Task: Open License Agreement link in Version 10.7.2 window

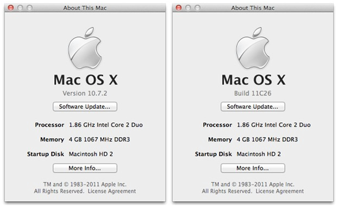Action: [112, 191]
